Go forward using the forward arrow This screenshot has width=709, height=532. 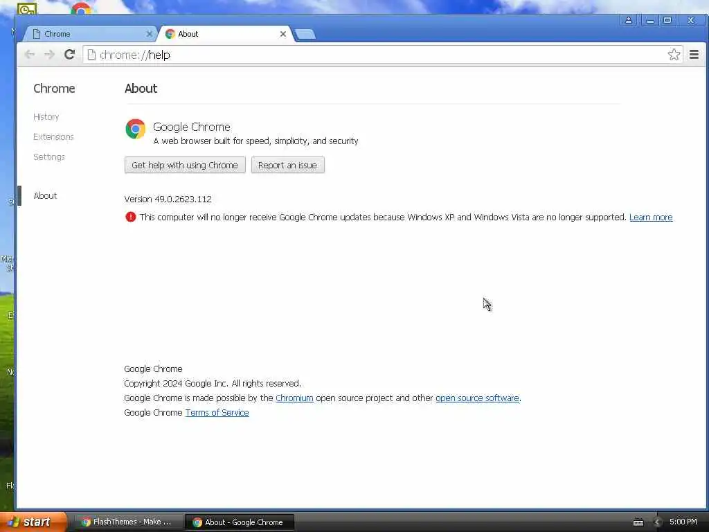49,55
